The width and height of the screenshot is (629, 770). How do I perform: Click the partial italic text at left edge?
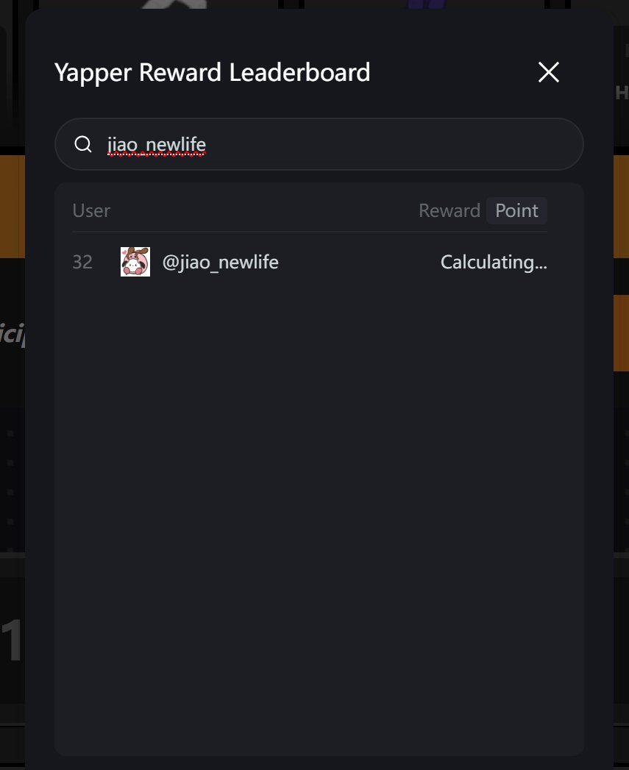pos(12,333)
